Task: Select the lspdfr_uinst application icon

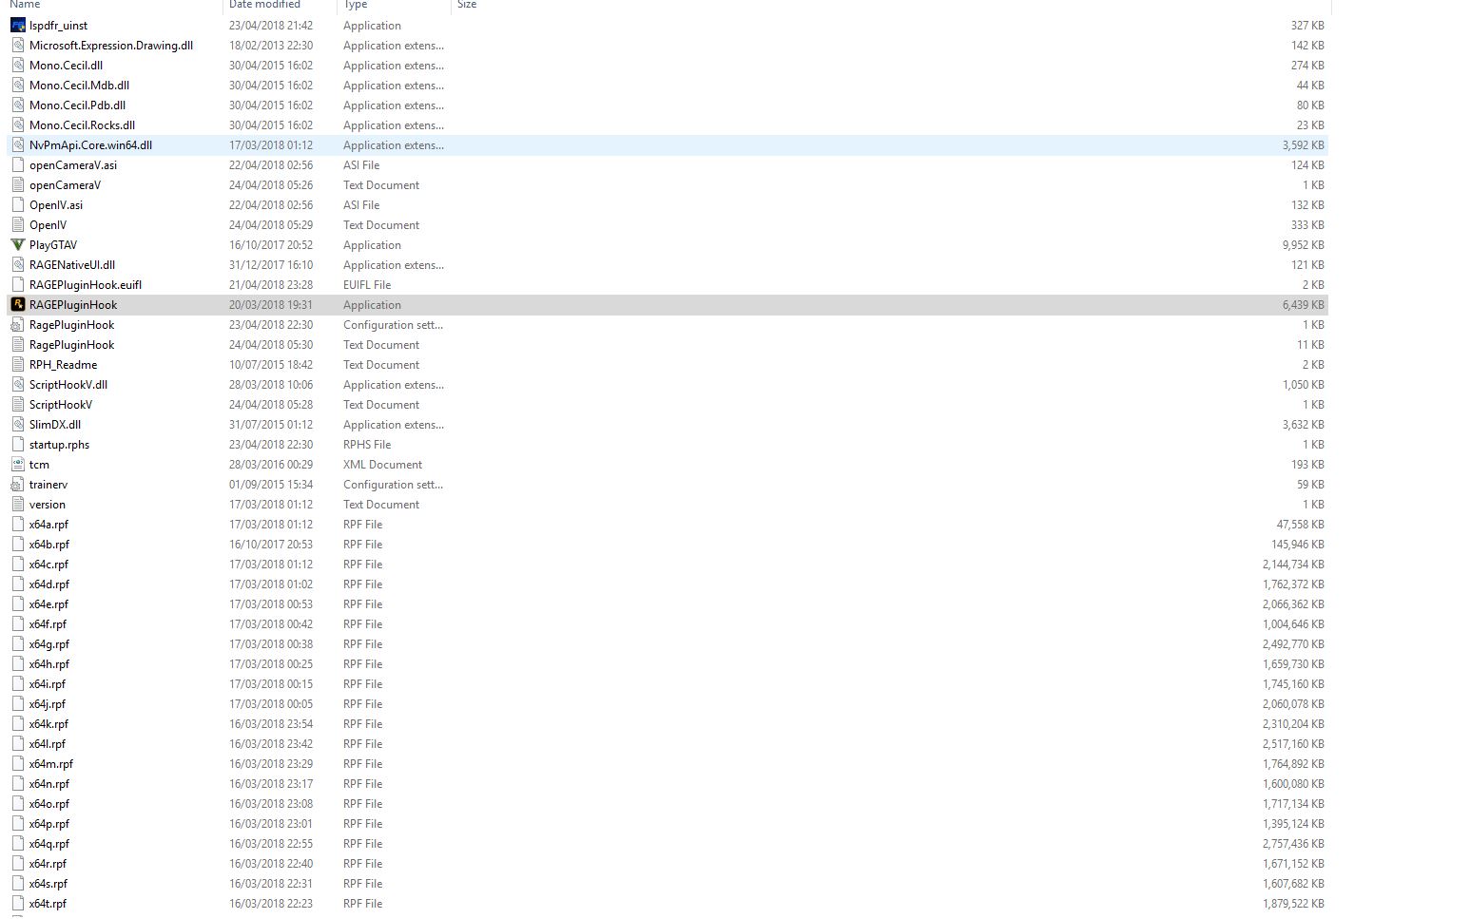Action: [x=18, y=26]
